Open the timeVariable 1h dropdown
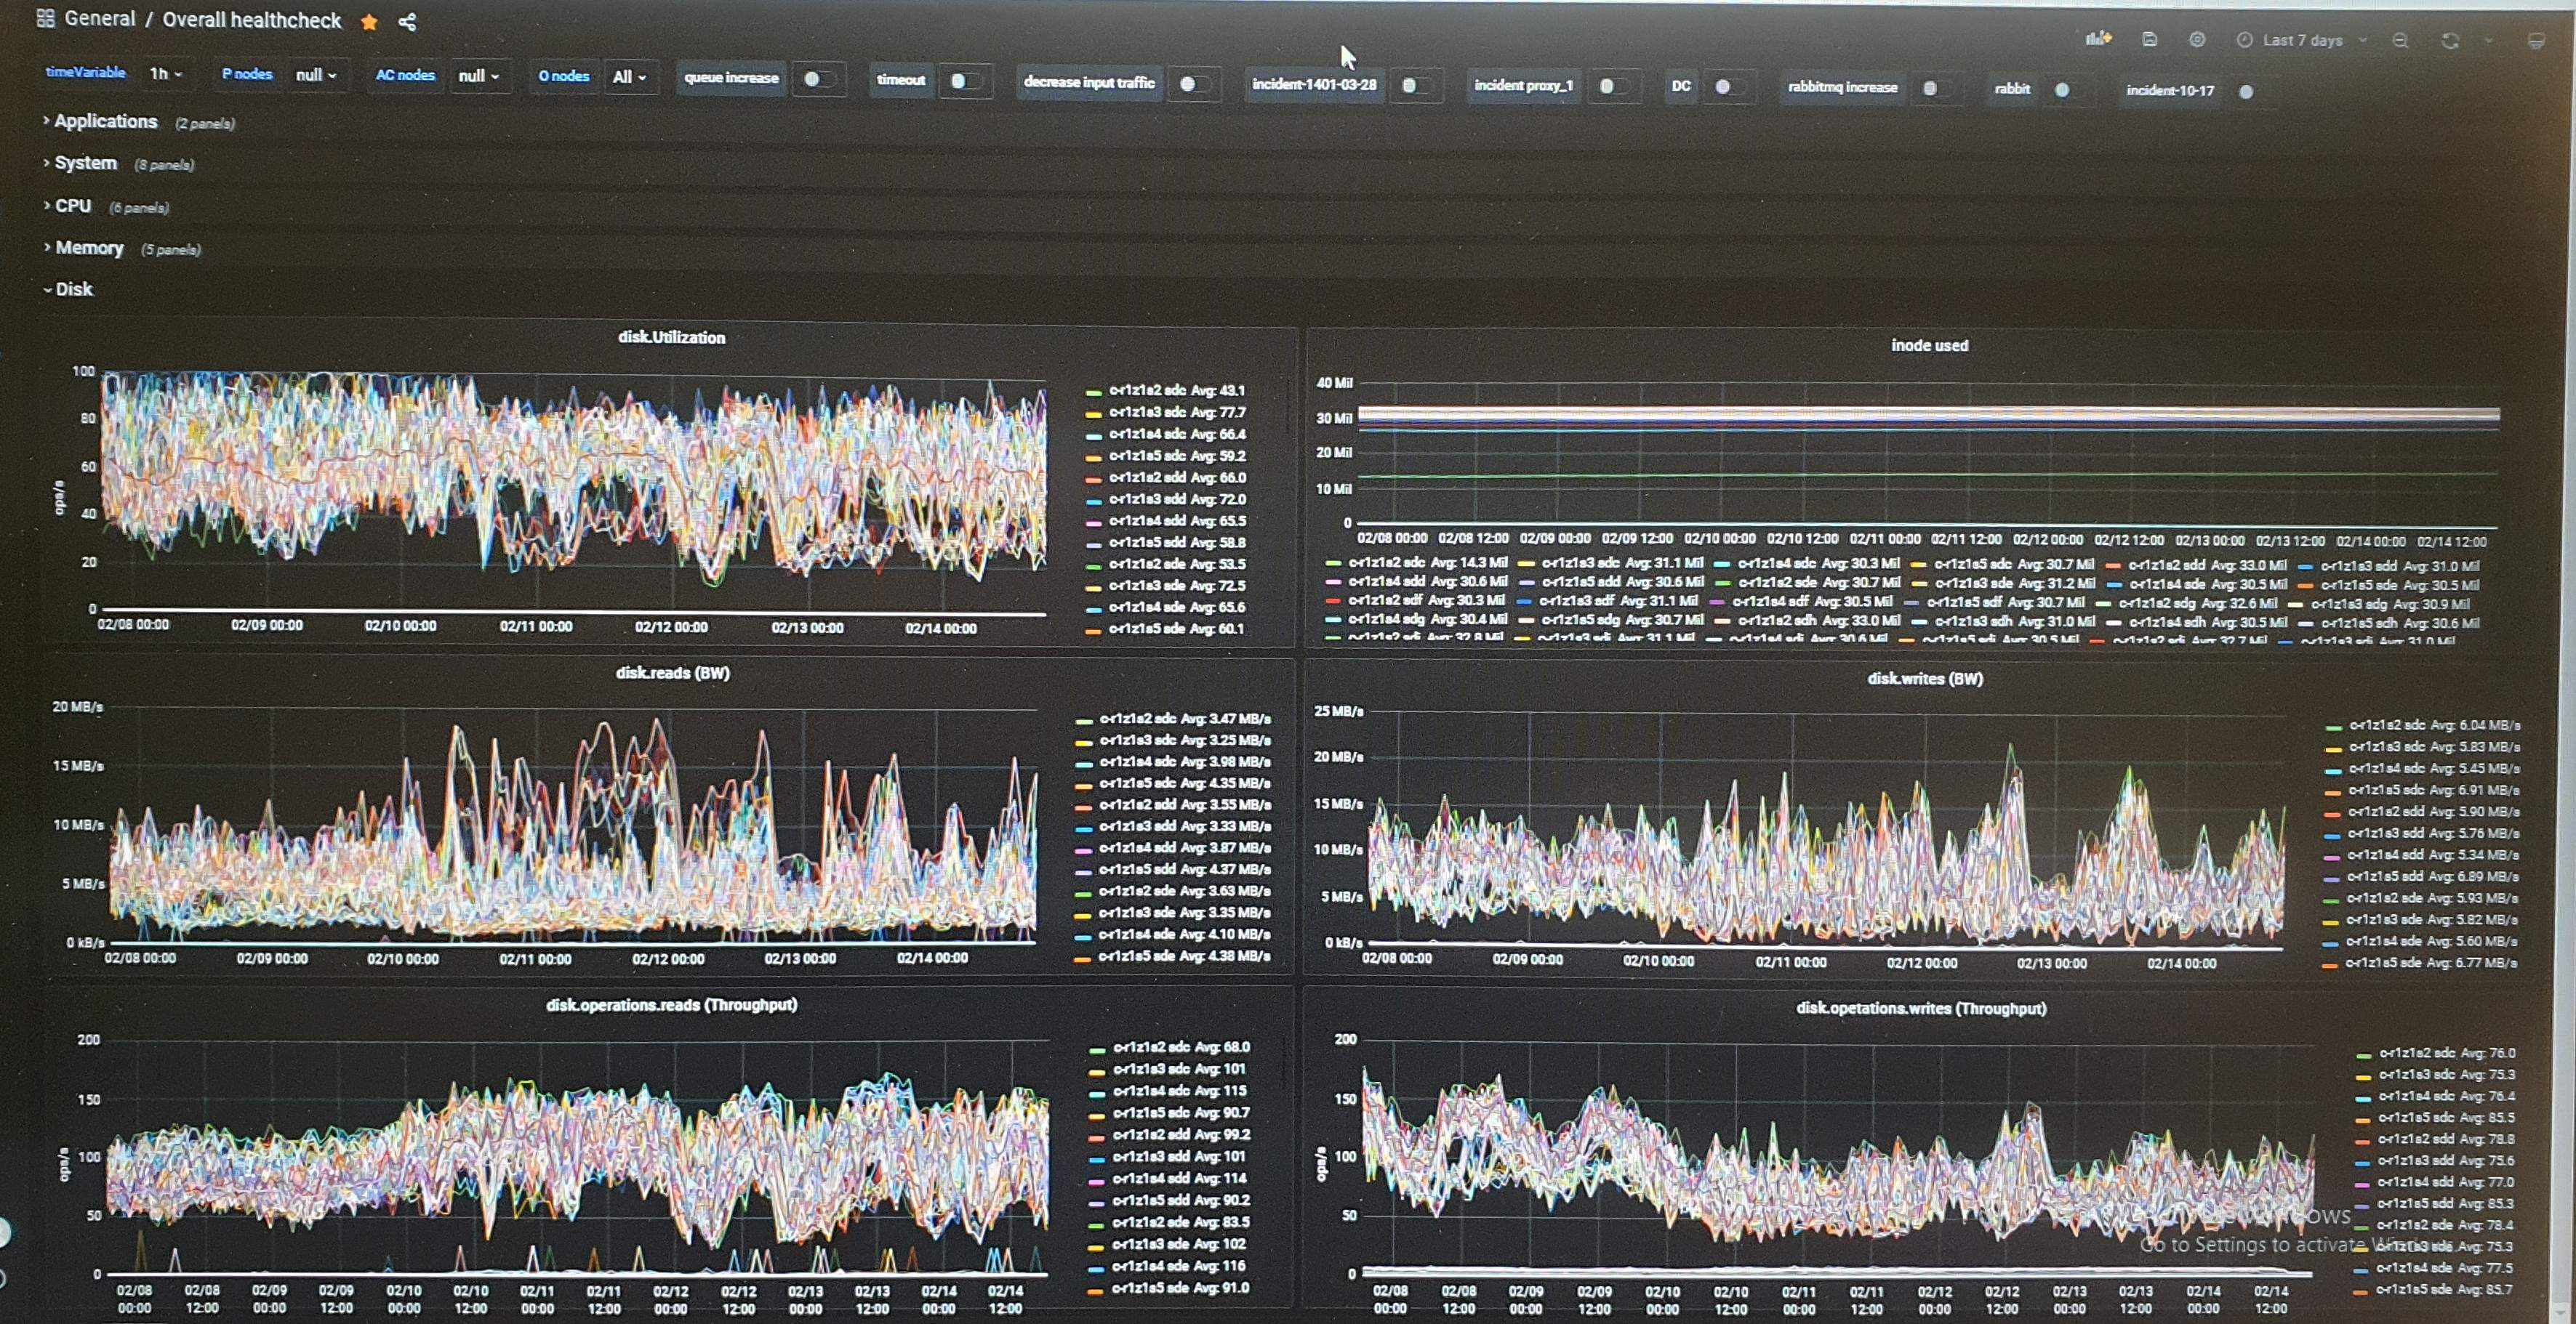The image size is (2576, 1324). pos(166,74)
